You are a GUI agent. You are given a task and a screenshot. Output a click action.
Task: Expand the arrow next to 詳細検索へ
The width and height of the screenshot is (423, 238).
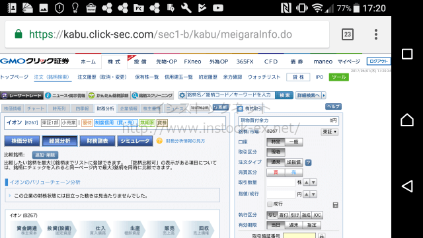tap(324, 95)
